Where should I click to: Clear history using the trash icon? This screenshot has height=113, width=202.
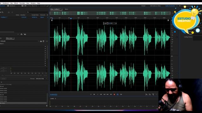(47, 106)
